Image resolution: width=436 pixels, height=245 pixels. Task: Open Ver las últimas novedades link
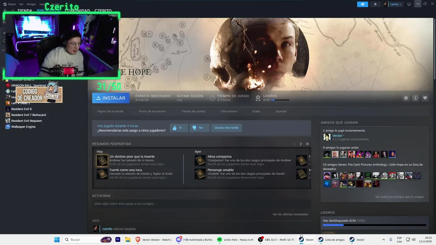[290, 214]
